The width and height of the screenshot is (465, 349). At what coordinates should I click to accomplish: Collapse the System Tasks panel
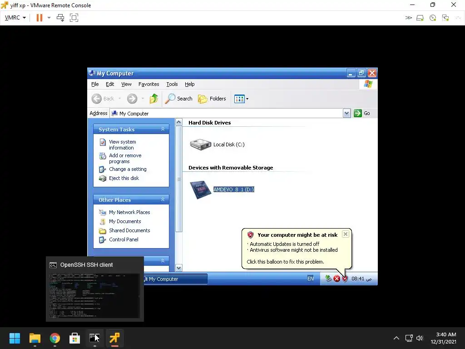tap(163, 129)
